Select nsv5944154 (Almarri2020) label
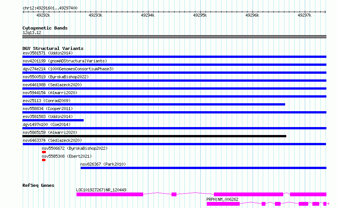337x208 pixels. tap(50, 93)
